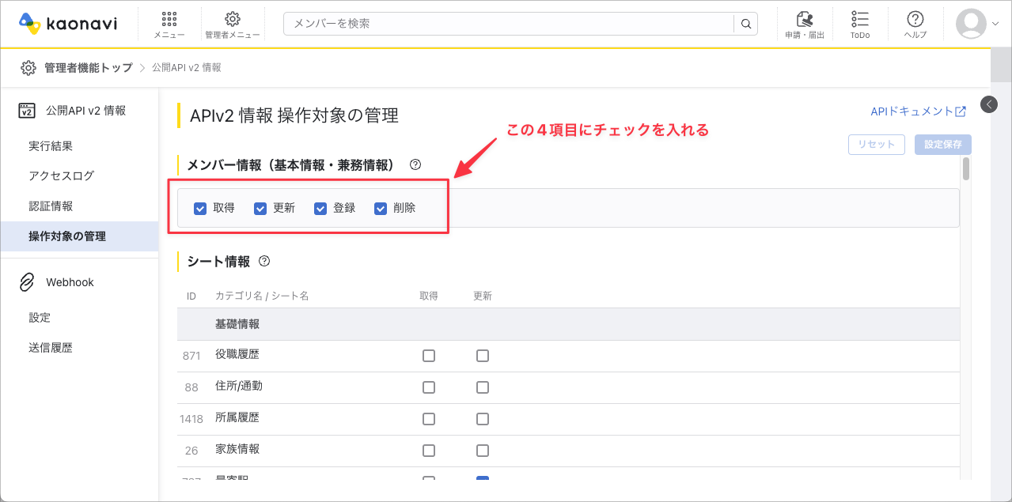Image resolution: width=1012 pixels, height=502 pixels.
Task: Click the 取得 column header in table
Action: (x=429, y=296)
